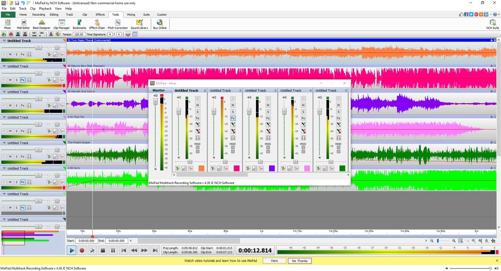The image size is (501, 271).
Task: Click the View button in the tutorial banner
Action: [x=274, y=261]
